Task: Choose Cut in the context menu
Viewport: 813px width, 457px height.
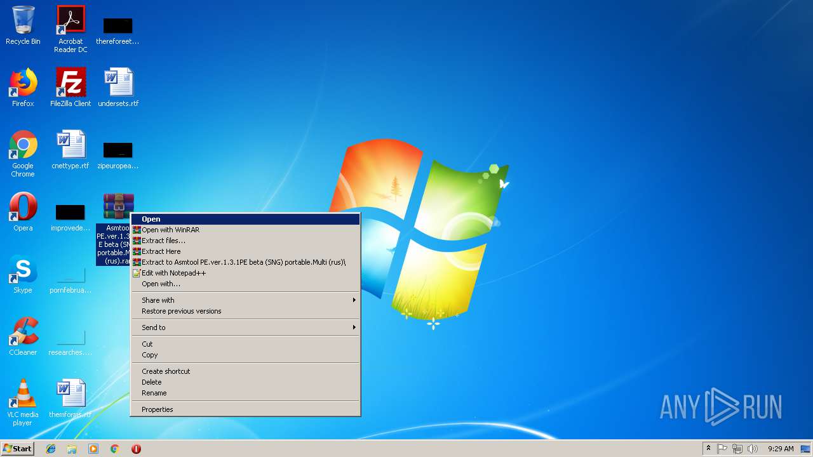Action: [x=245, y=344]
